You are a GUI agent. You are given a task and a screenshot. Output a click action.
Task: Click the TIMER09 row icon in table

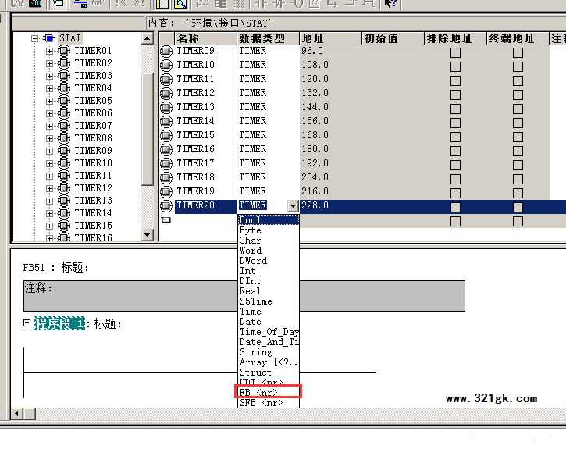166,52
